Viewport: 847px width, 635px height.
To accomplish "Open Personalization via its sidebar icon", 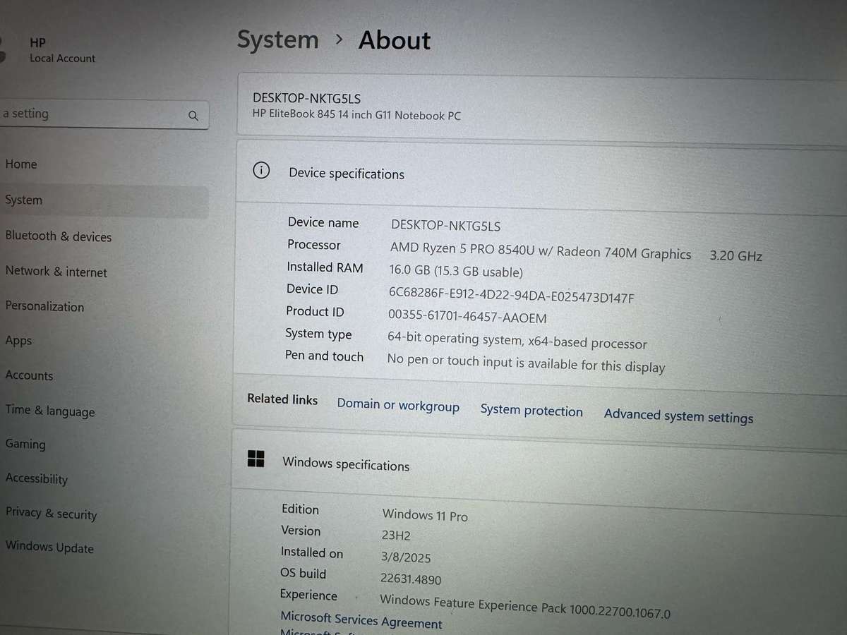I will tap(44, 306).
